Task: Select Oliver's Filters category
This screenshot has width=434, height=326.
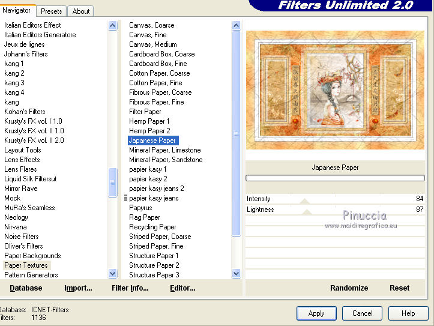Action: (23, 246)
